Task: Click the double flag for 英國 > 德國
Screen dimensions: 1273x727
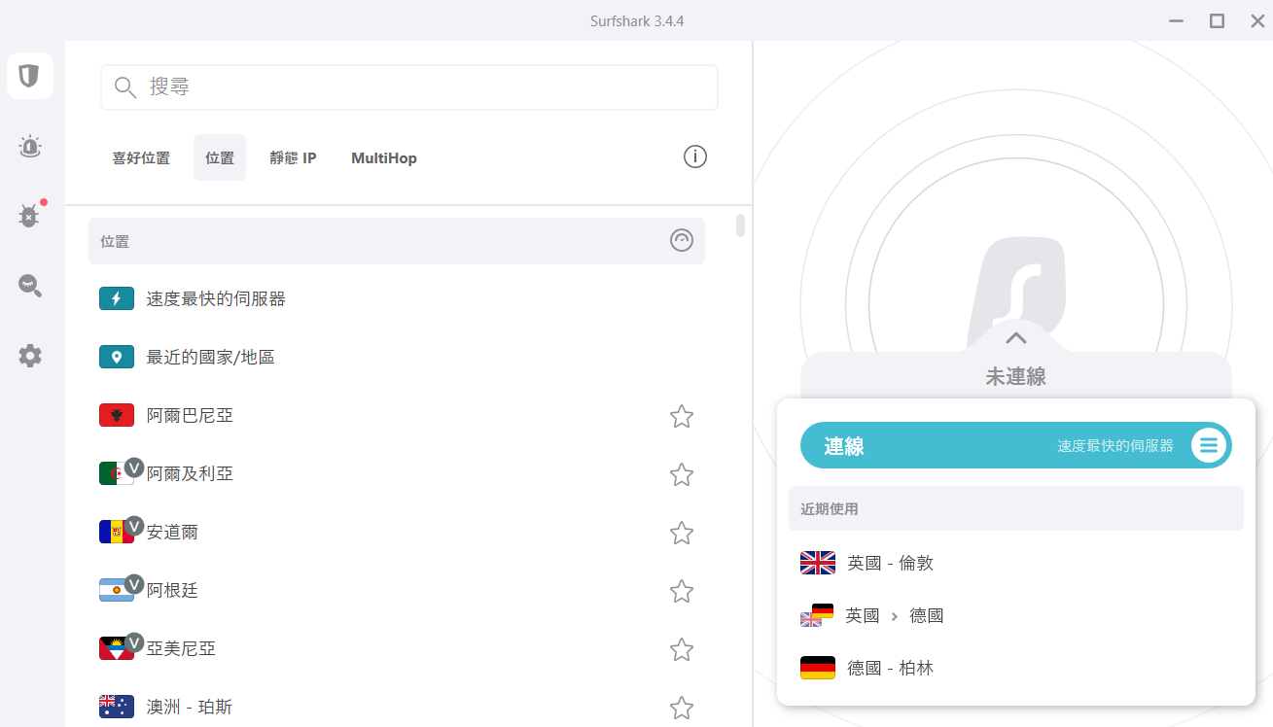Action: [x=817, y=615]
